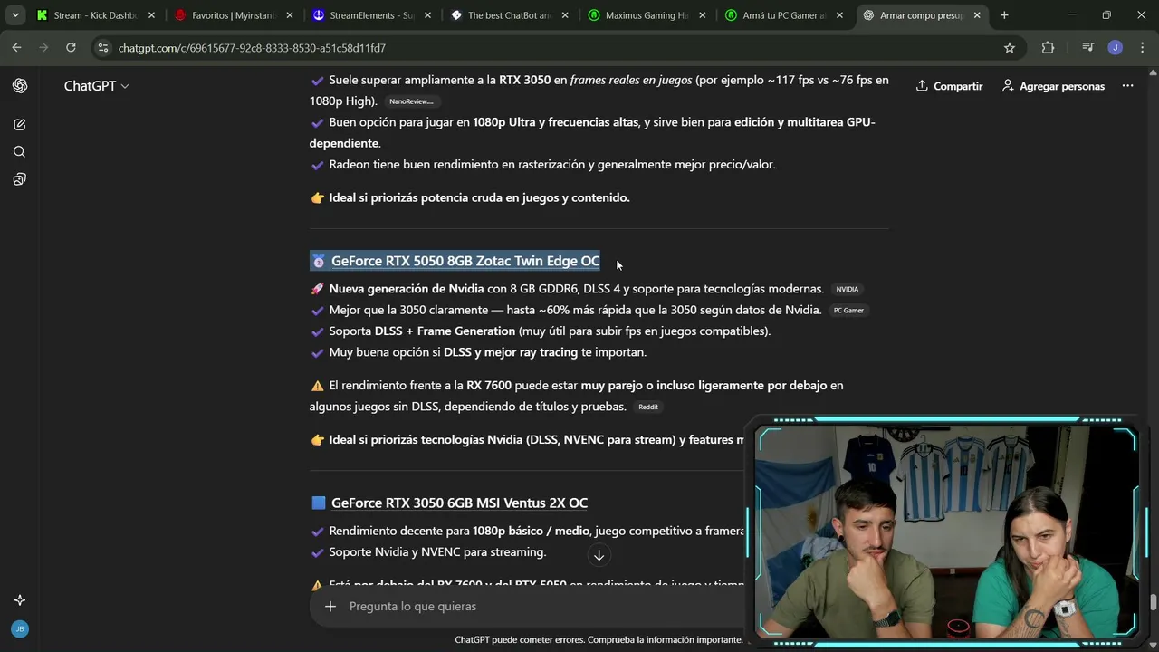Switch to The best ChatBot tab
Image resolution: width=1159 pixels, height=652 pixels.
(x=509, y=15)
